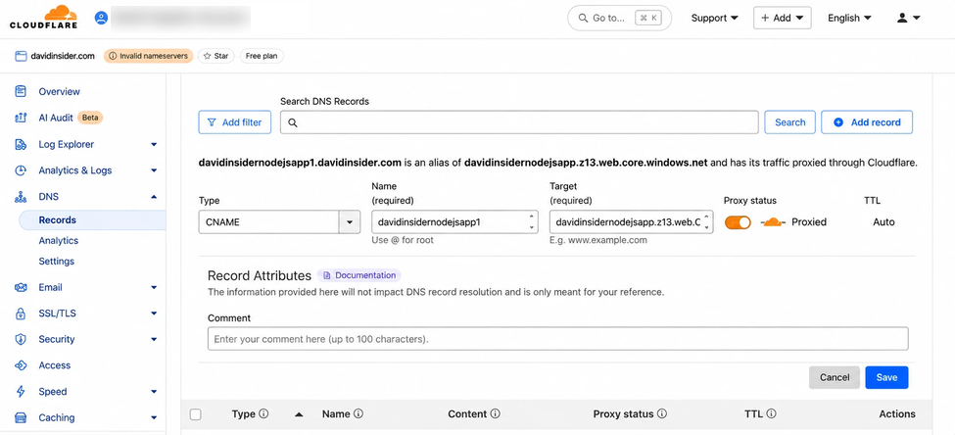This screenshot has height=435, width=955.
Task: Open the Support dropdown menu
Action: (714, 19)
